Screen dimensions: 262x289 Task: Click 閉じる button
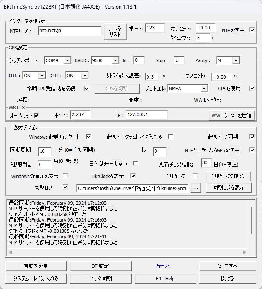[x=228, y=279]
